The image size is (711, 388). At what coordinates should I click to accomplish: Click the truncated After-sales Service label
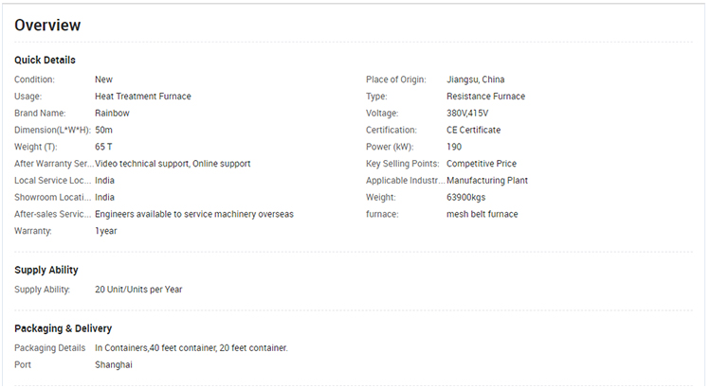[x=53, y=214]
